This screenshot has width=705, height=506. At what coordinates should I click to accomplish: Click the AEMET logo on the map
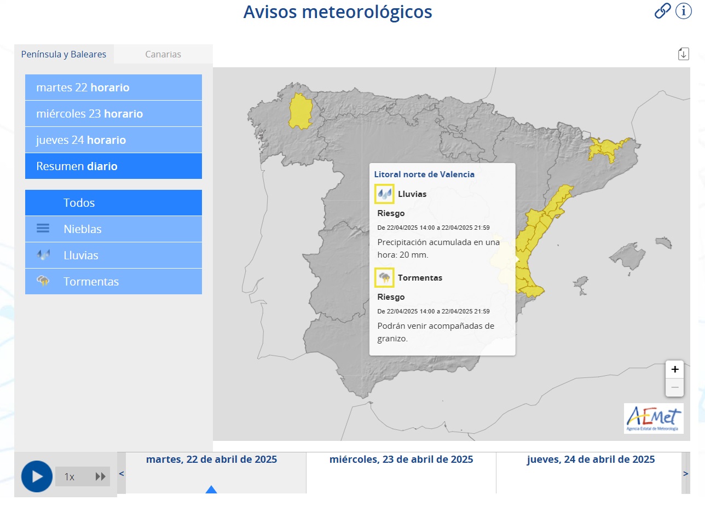pos(655,418)
